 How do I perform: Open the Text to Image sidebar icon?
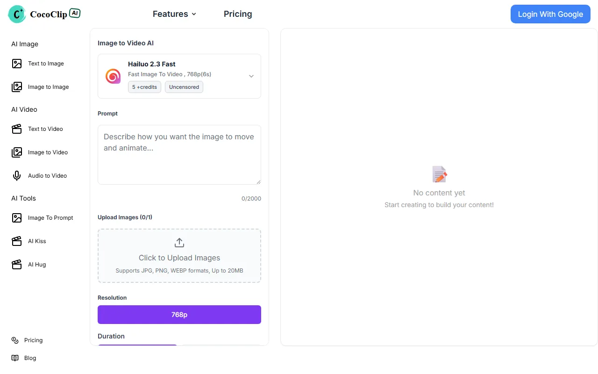[17, 64]
